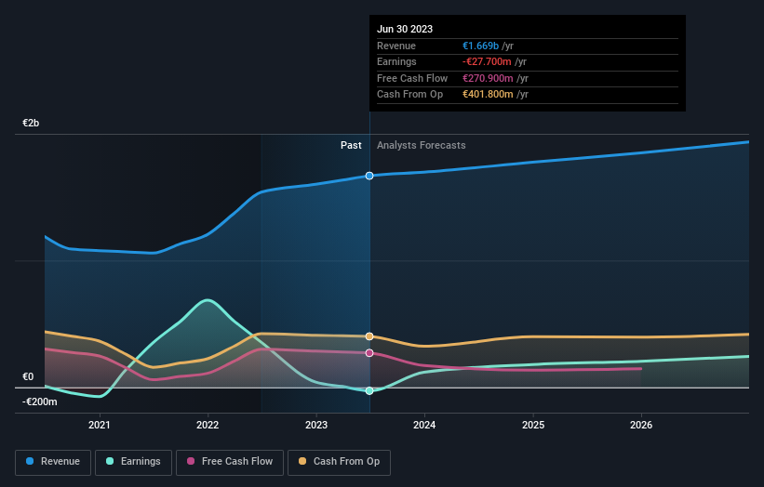Click the -€200m y-axis label
The height and width of the screenshot is (487, 764).
click(x=39, y=401)
